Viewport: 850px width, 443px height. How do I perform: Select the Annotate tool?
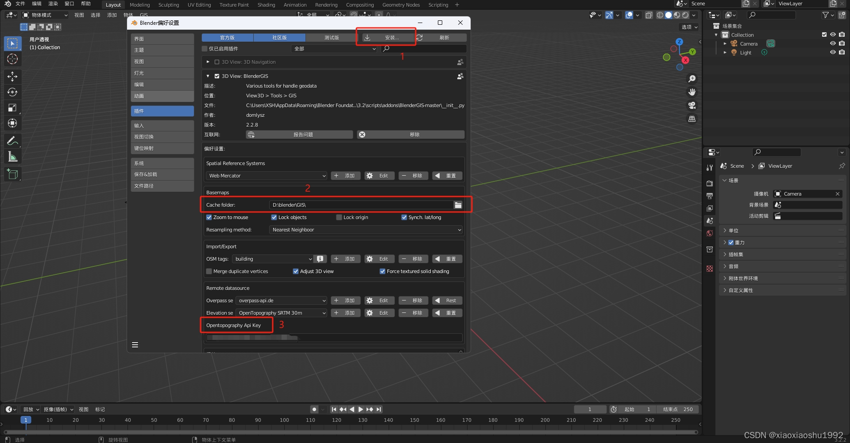(12, 141)
